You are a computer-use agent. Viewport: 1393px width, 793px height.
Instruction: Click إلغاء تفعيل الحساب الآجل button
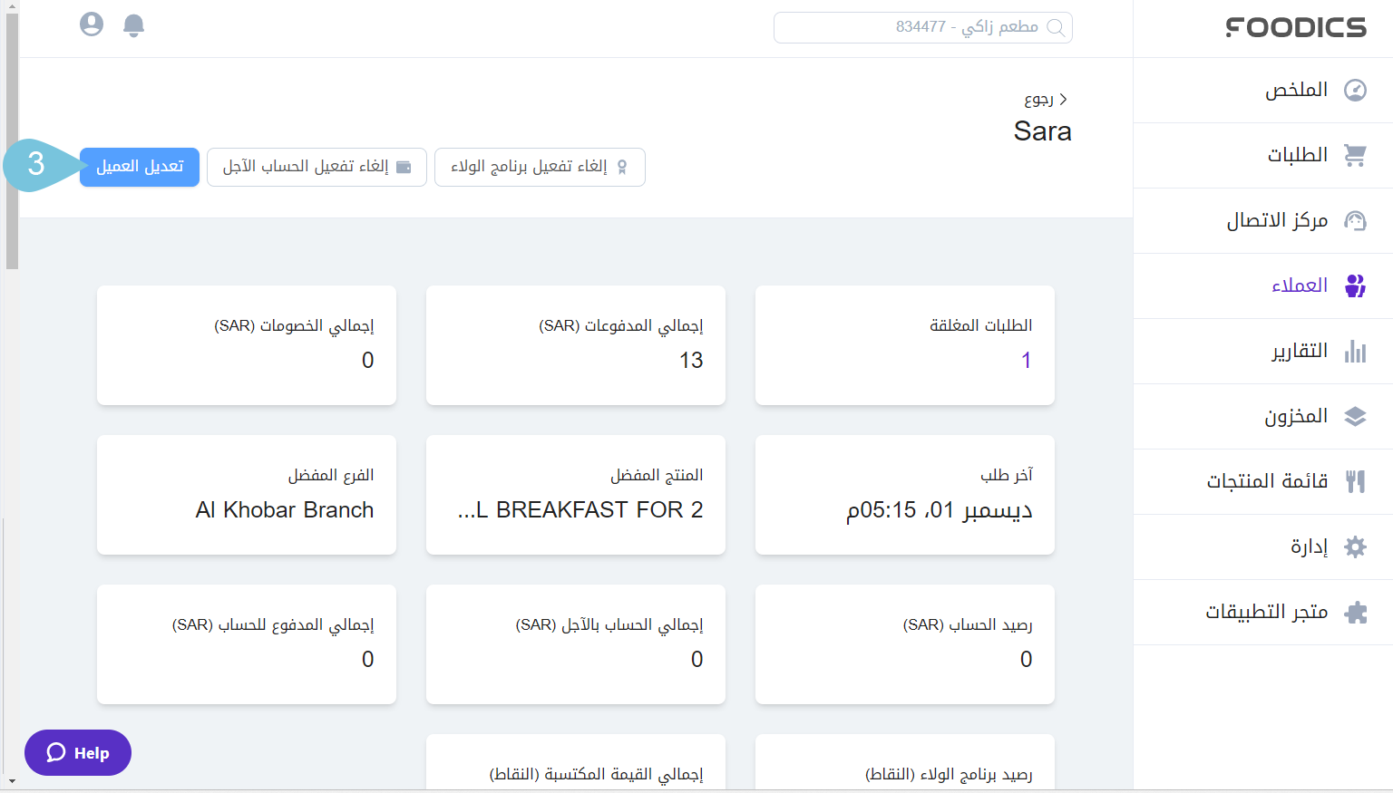pyautogui.click(x=317, y=167)
